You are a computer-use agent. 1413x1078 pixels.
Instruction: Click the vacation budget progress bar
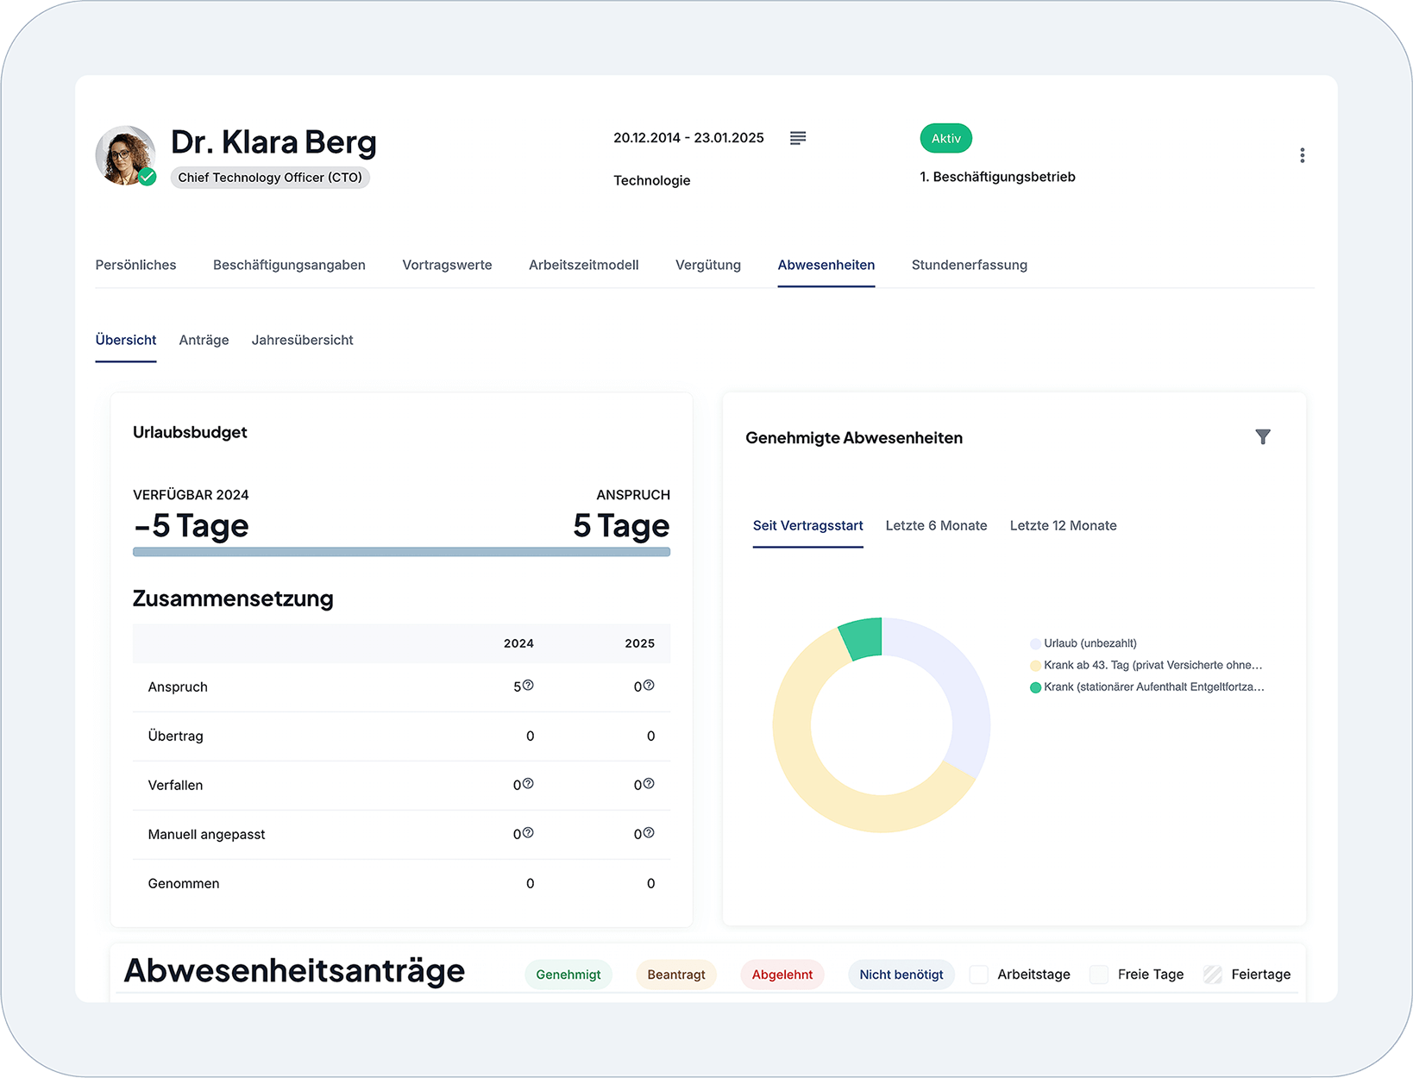click(401, 552)
